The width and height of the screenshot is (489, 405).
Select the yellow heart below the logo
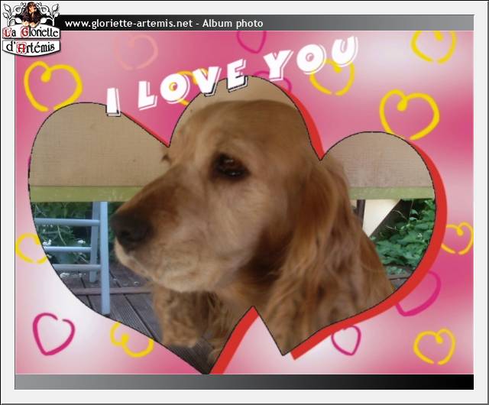(x=51, y=84)
